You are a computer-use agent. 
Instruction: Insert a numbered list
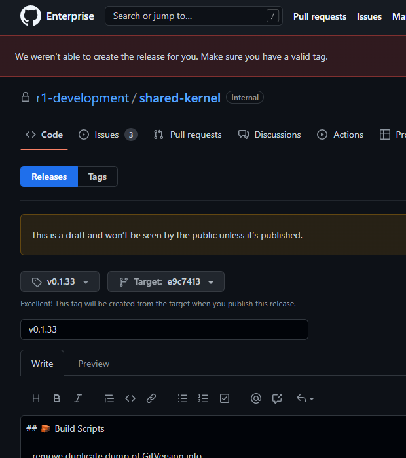[204, 398]
